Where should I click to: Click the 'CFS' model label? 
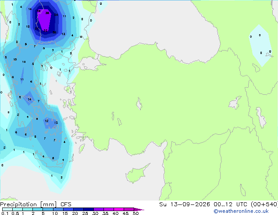coord(66,204)
